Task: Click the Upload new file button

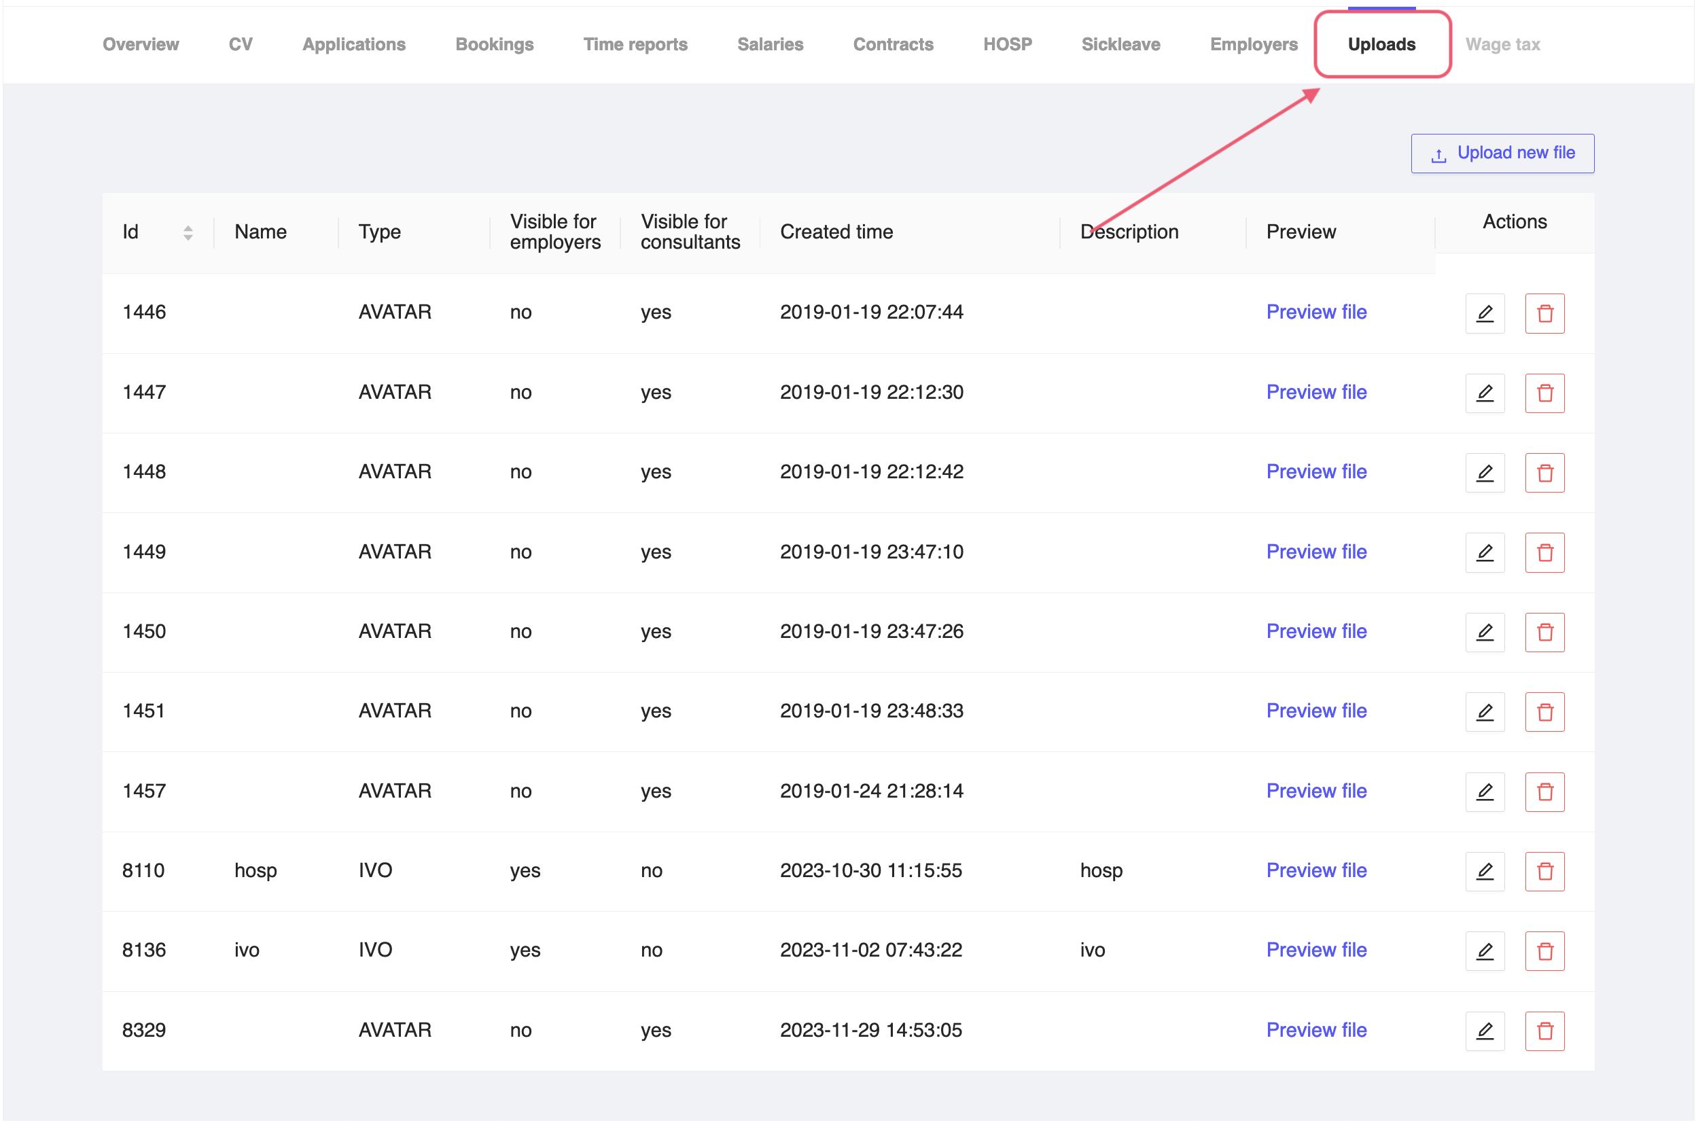Action: pyautogui.click(x=1502, y=152)
